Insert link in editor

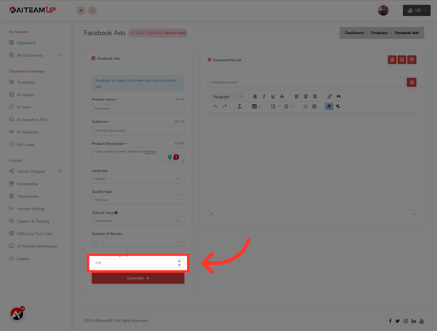pyautogui.click(x=329, y=97)
